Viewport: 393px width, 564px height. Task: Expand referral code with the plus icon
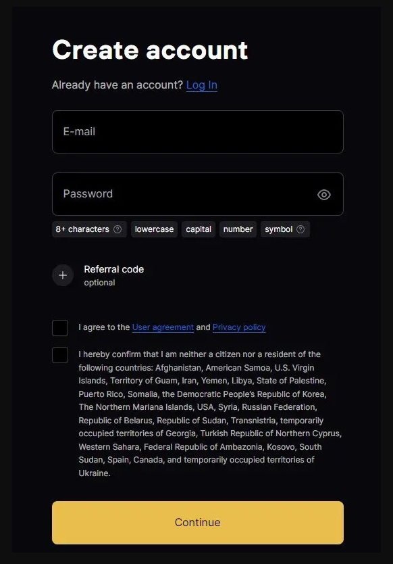pyautogui.click(x=63, y=275)
